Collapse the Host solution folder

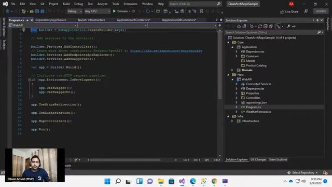coord(228,75)
